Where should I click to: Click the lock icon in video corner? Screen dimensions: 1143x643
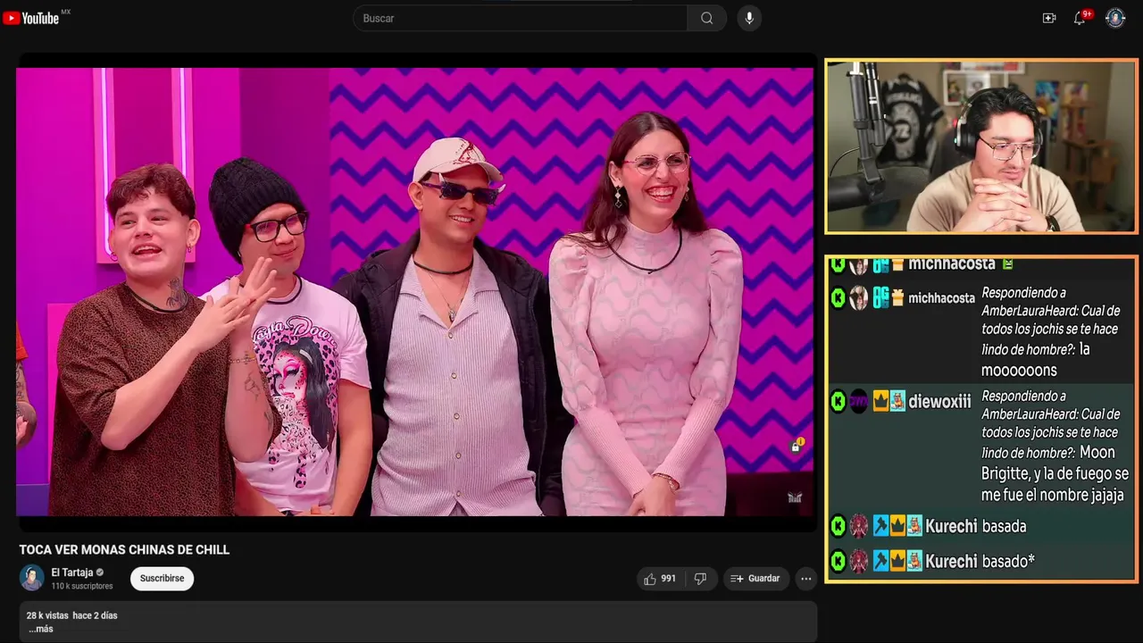pyautogui.click(x=795, y=446)
